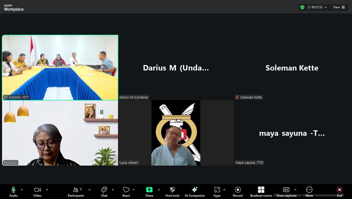Expand video options arrow next to Video

point(47,190)
